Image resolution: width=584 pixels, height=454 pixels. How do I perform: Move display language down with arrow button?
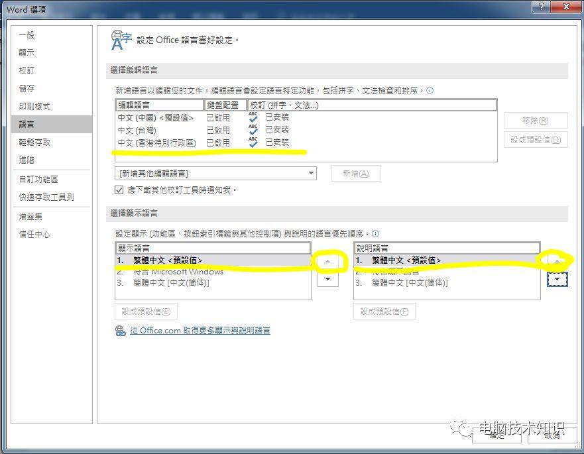[327, 279]
